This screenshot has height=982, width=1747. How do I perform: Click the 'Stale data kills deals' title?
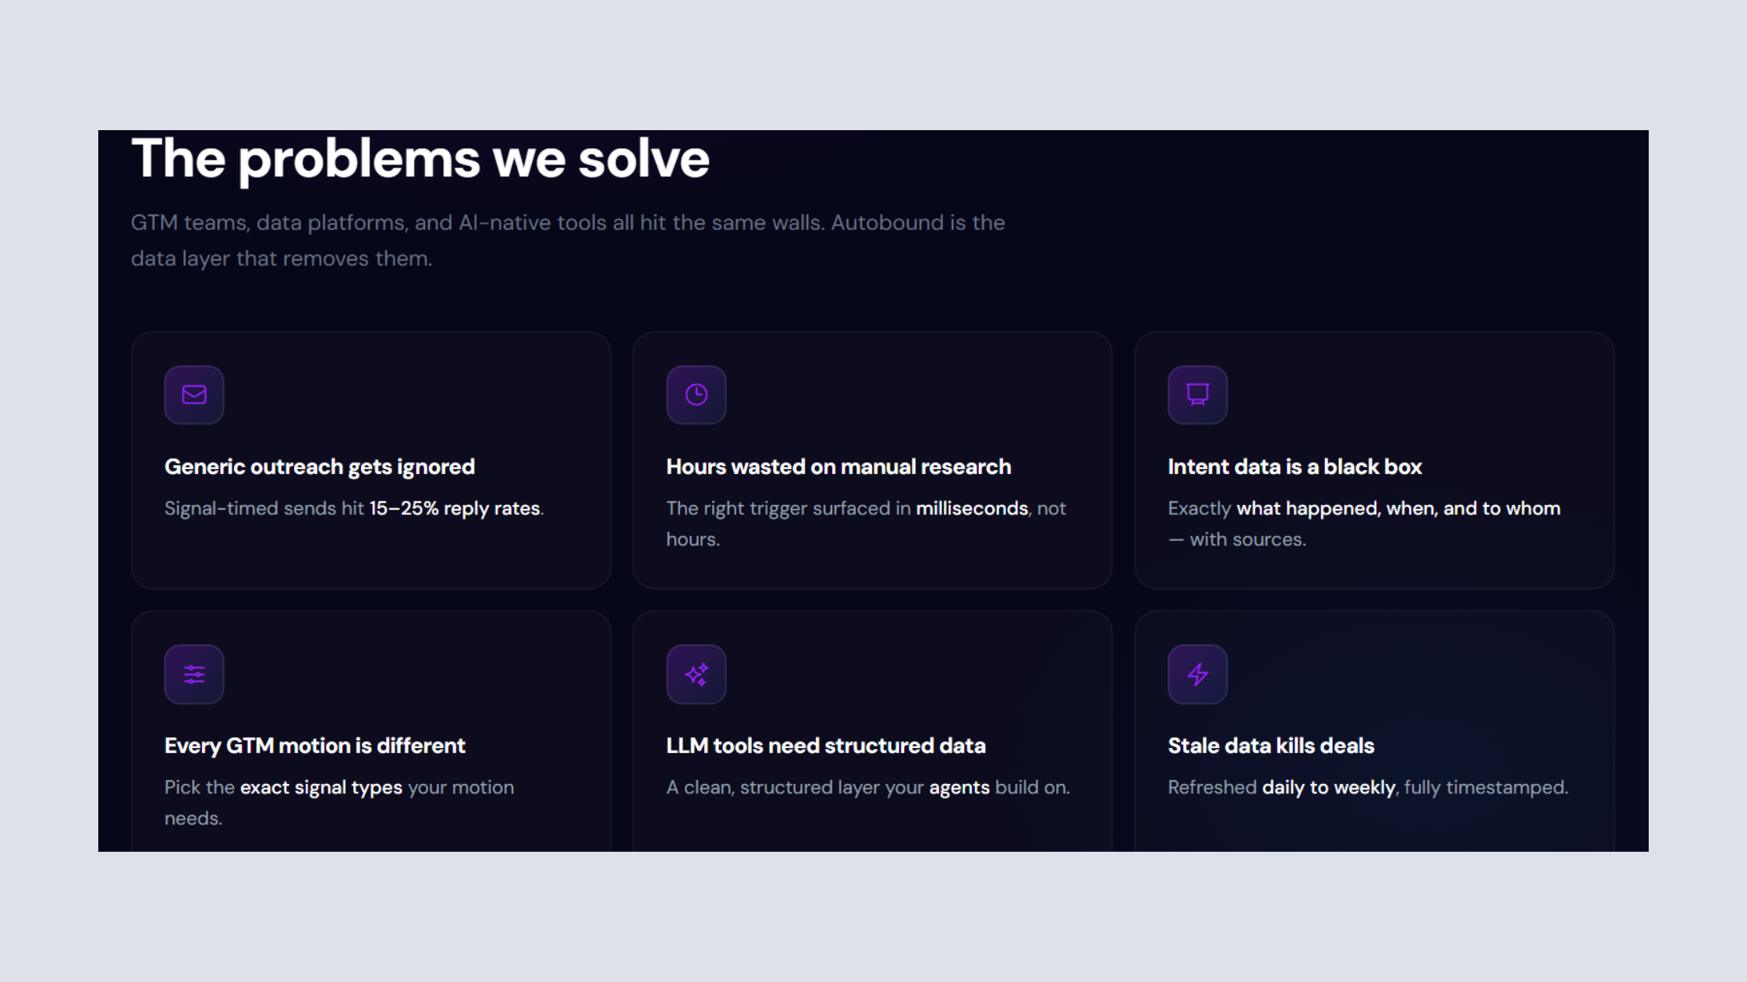tap(1271, 746)
